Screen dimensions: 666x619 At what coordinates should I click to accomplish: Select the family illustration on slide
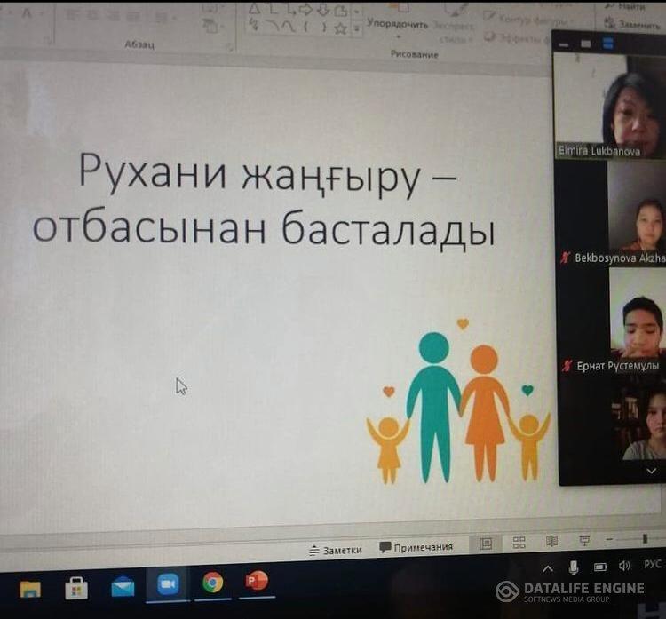[x=458, y=401]
